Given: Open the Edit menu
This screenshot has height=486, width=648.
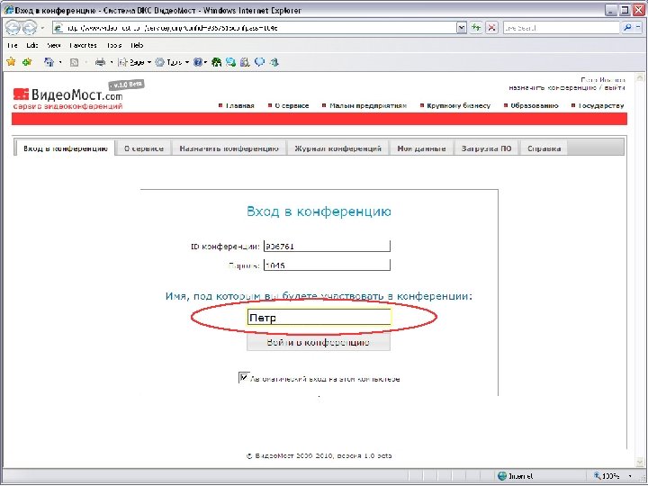Looking at the screenshot, I should [31, 46].
